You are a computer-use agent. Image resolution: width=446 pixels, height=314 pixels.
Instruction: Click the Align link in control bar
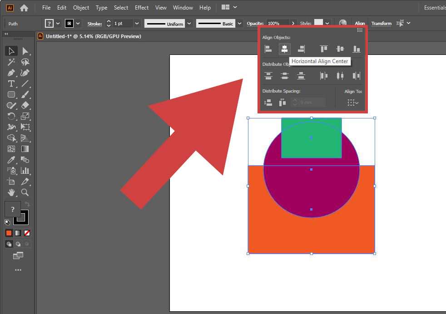click(x=360, y=24)
